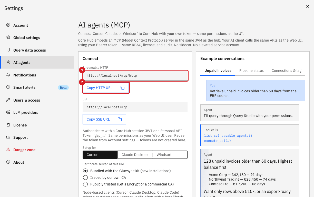Viewport: 314px width, 197px height.
Task: Open Smart alerts section
Action: click(x=37, y=87)
